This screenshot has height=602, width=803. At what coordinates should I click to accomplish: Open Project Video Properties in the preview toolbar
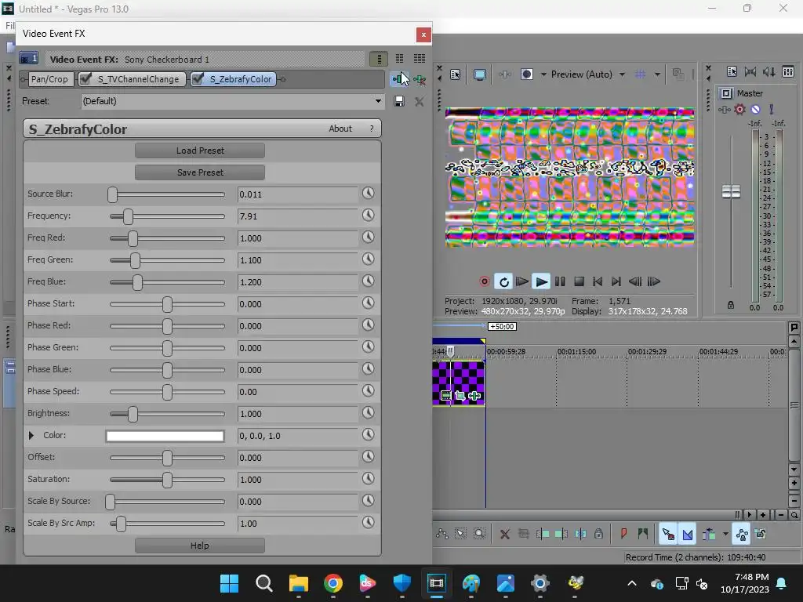click(x=456, y=74)
